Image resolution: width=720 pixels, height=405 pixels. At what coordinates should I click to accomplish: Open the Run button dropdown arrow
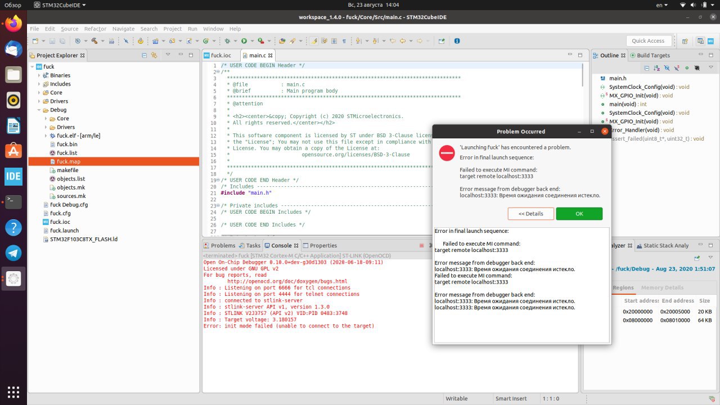tap(251, 41)
